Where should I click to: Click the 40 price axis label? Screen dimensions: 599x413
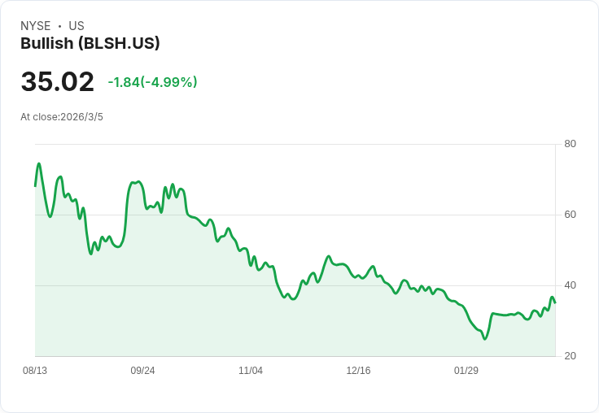click(x=570, y=285)
